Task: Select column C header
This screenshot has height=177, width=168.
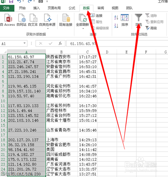Action: coord(88,52)
